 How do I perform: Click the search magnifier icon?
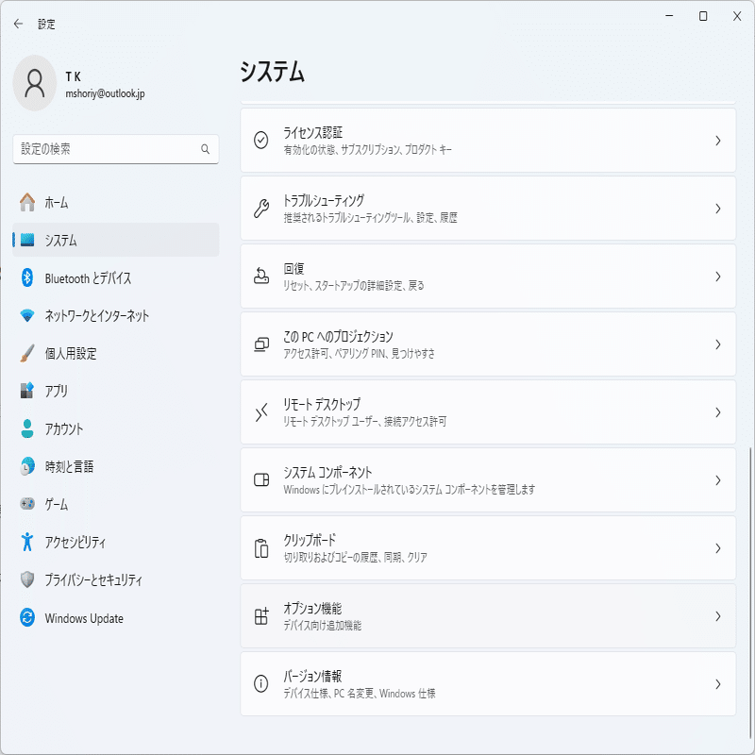coord(205,149)
